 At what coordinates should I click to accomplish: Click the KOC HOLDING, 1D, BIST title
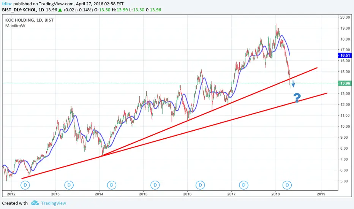point(29,20)
